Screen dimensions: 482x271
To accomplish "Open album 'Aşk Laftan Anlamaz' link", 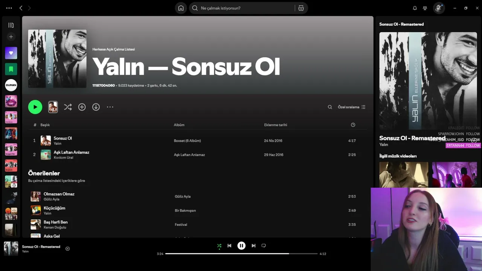I will pos(189,155).
